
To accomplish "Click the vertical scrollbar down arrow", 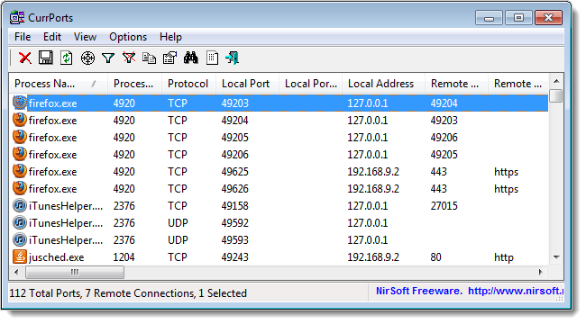I will [556, 257].
